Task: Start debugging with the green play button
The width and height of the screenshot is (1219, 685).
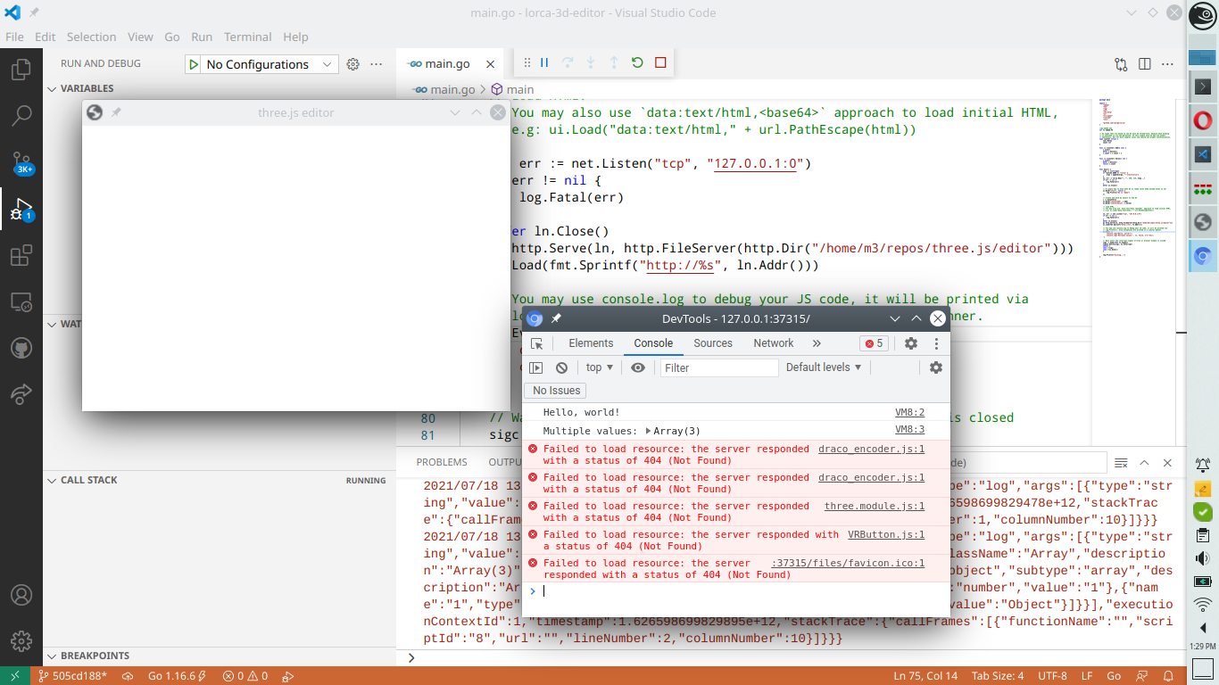Action: pos(194,64)
